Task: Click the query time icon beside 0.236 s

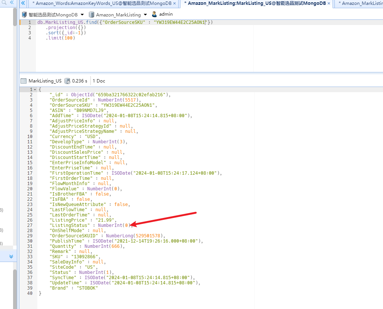Action: click(x=67, y=81)
